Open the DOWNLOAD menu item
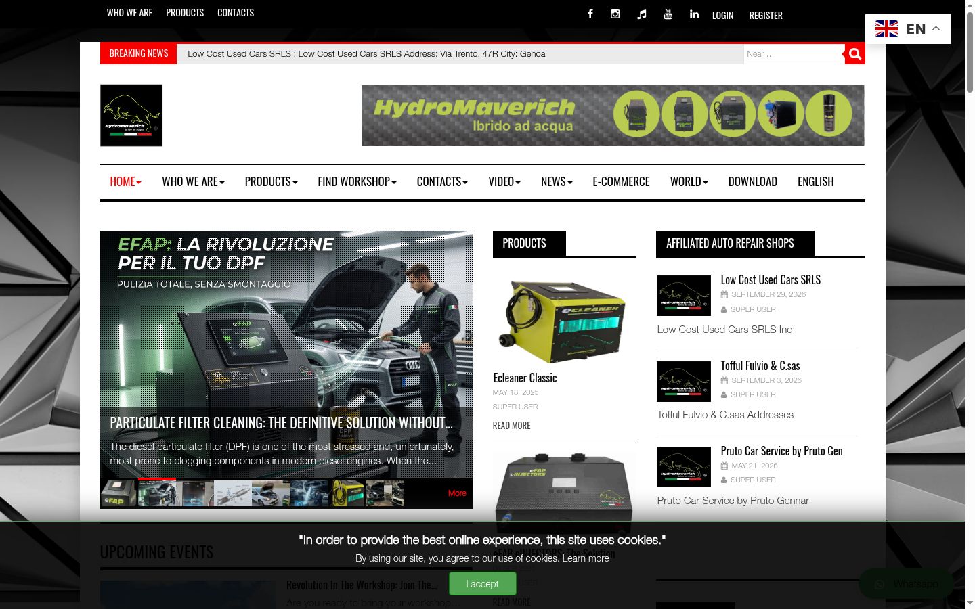The height and width of the screenshot is (609, 975). click(x=752, y=181)
